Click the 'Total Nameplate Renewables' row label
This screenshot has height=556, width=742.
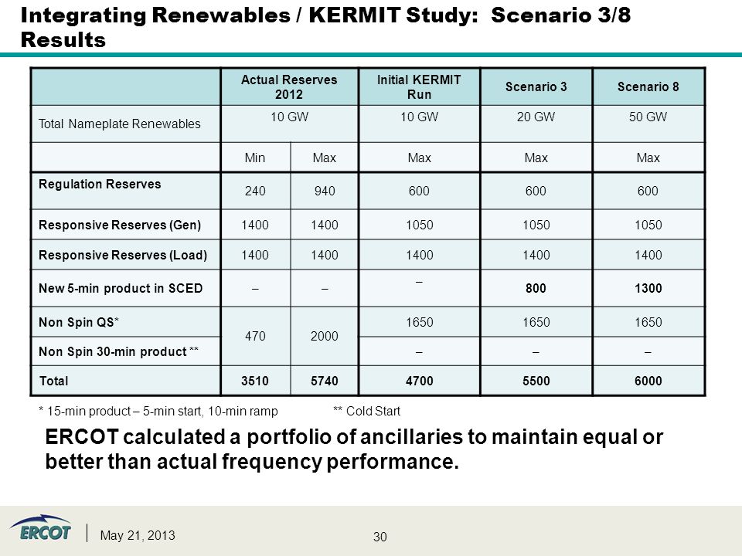pos(119,124)
